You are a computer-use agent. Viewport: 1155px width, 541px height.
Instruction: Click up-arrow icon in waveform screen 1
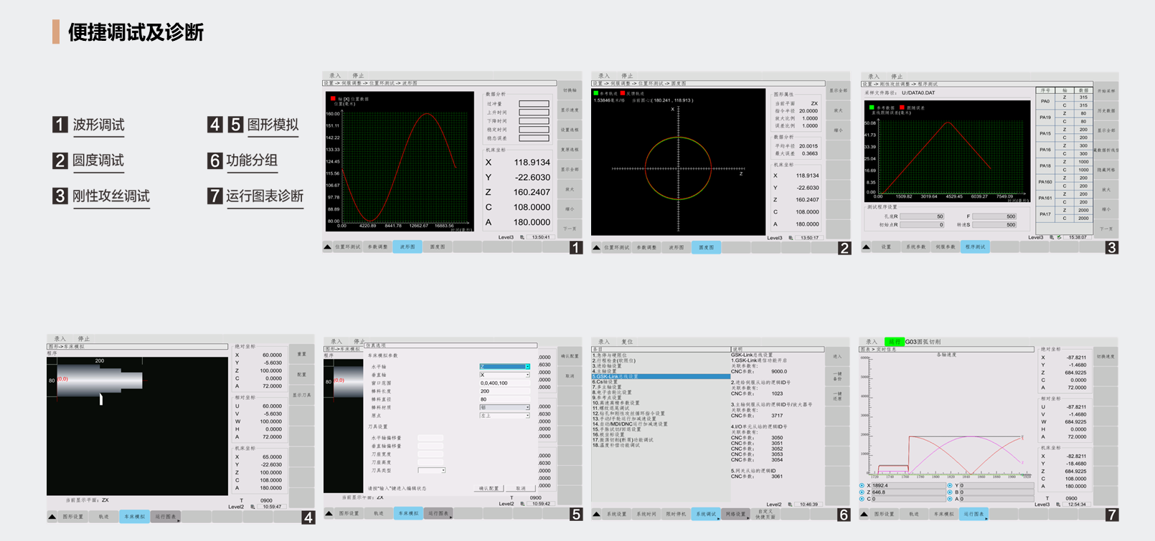[328, 246]
